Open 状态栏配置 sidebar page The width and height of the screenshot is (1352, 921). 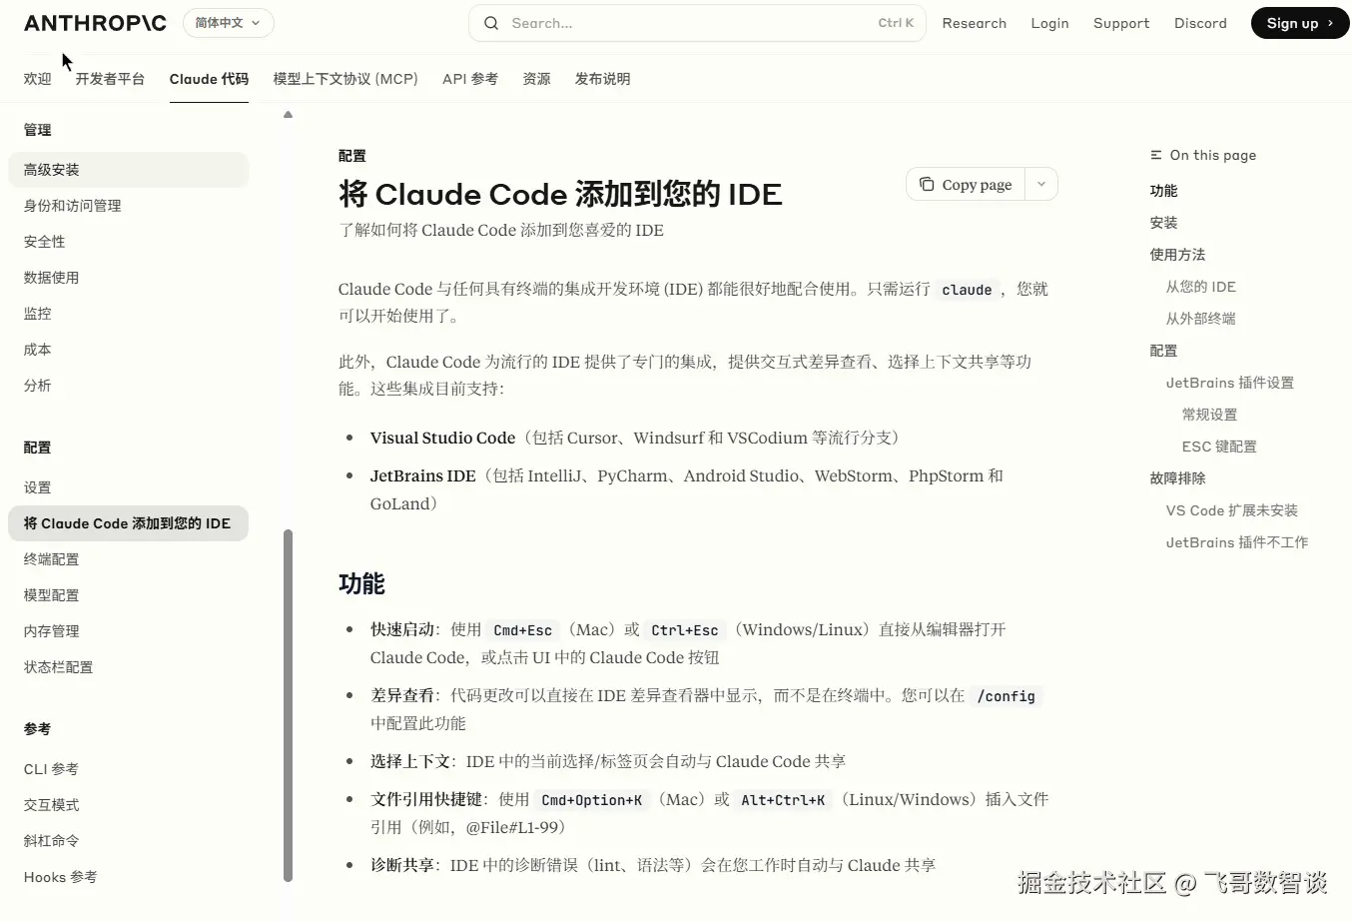128,667
